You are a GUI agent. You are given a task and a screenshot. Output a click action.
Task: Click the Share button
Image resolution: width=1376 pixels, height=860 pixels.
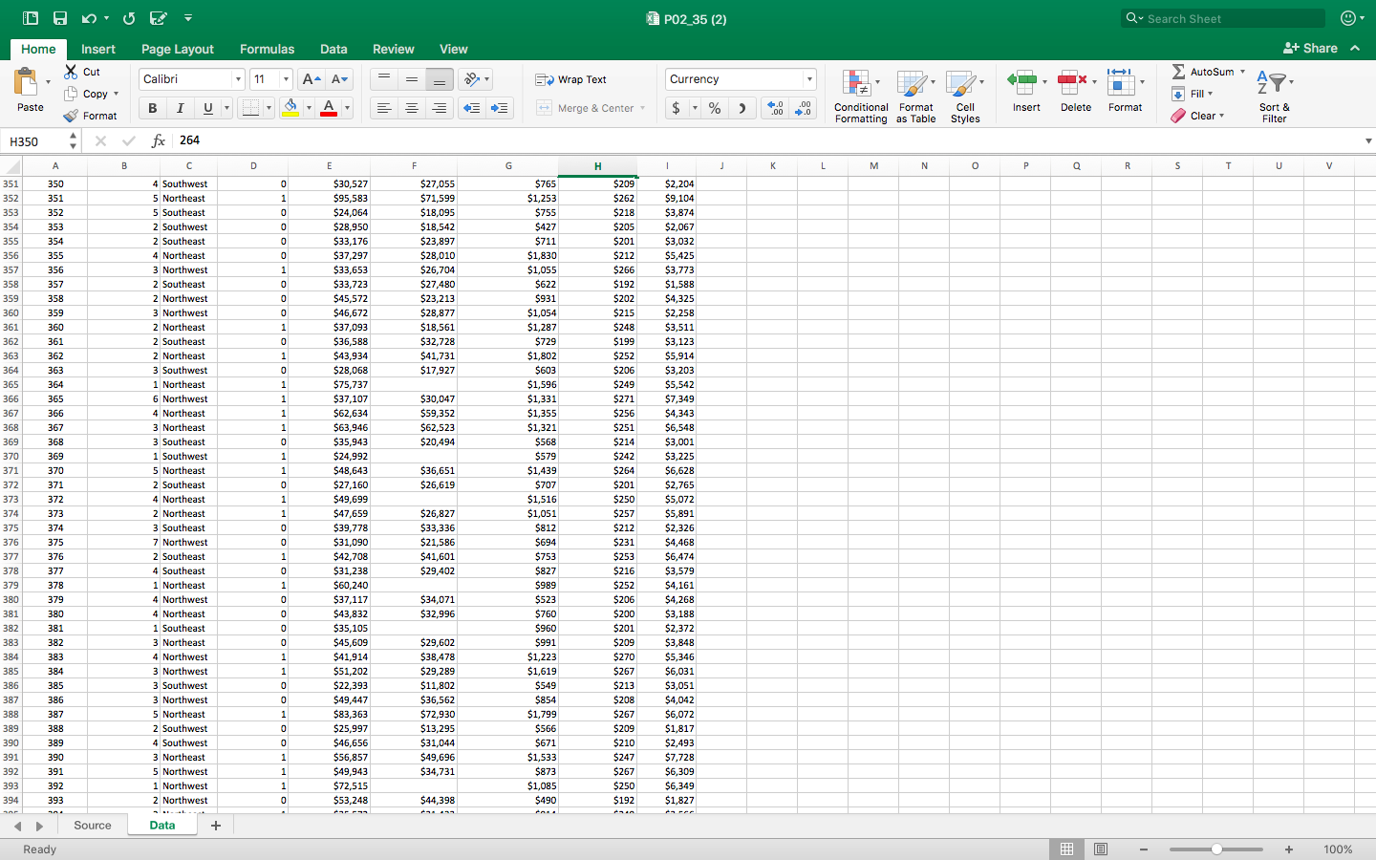(1310, 48)
